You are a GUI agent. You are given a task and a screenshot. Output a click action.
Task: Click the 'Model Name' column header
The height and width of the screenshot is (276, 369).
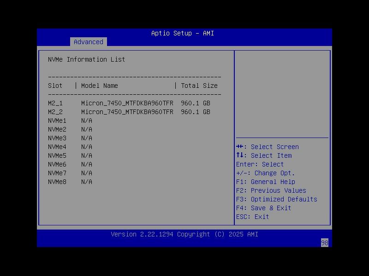(x=100, y=86)
